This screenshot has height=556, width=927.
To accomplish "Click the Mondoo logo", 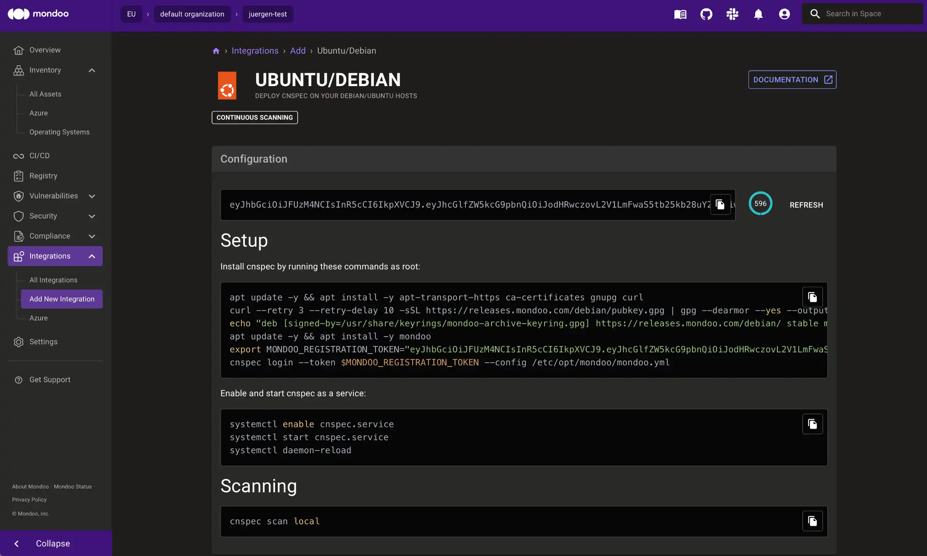I will coord(38,14).
